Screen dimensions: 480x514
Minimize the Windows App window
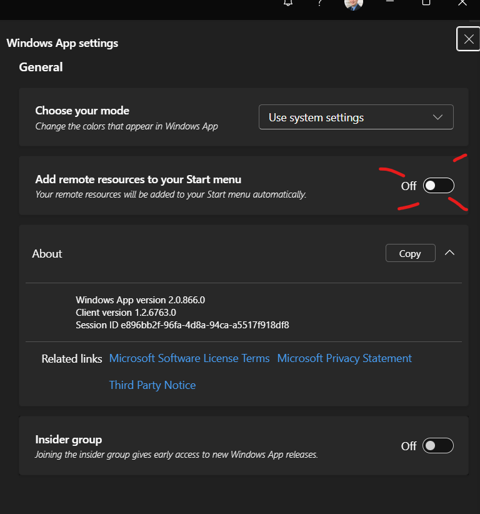point(390,3)
